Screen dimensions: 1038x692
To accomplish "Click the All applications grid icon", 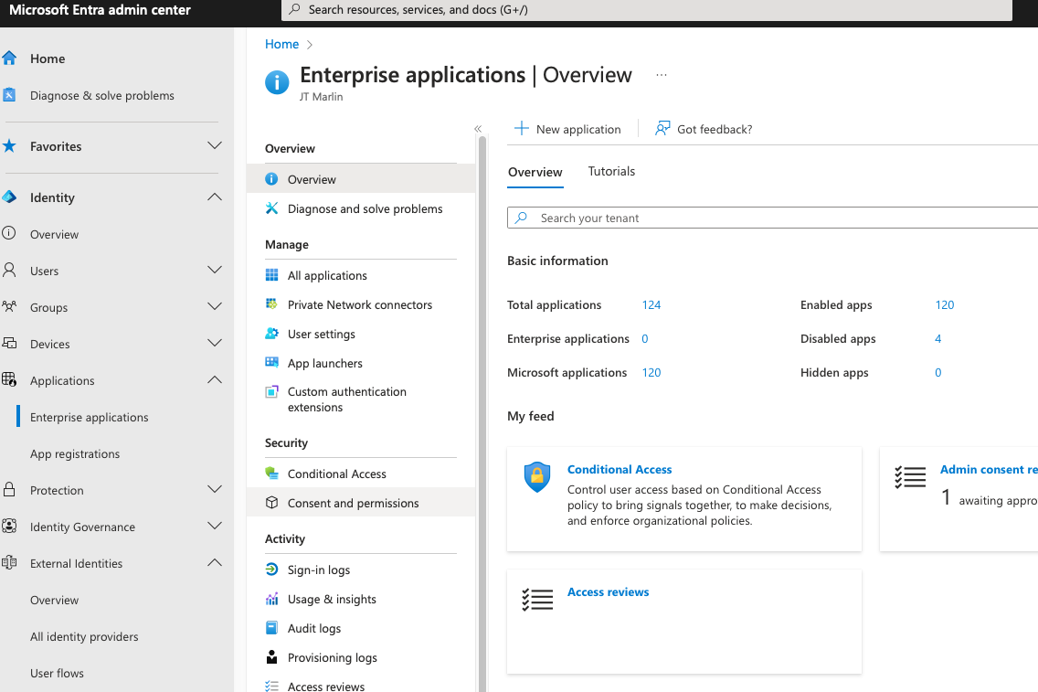I will pyautogui.click(x=271, y=275).
